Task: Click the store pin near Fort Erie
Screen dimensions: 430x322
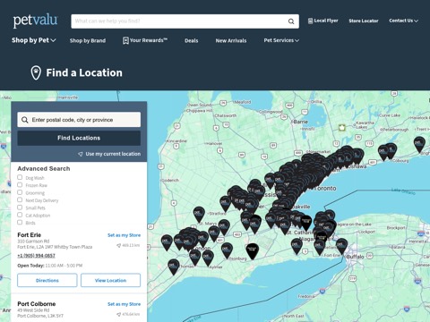Action: pos(341,246)
